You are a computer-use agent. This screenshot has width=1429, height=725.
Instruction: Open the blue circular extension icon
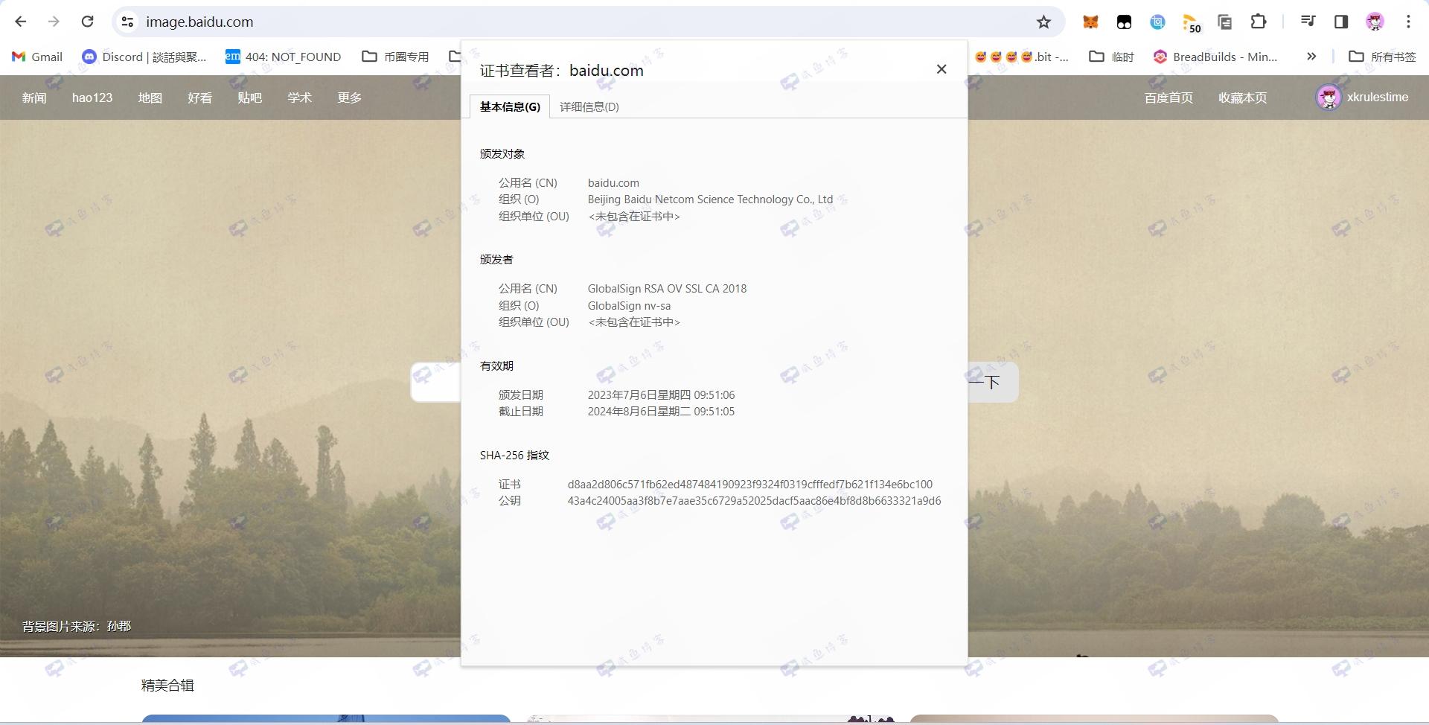(1157, 22)
